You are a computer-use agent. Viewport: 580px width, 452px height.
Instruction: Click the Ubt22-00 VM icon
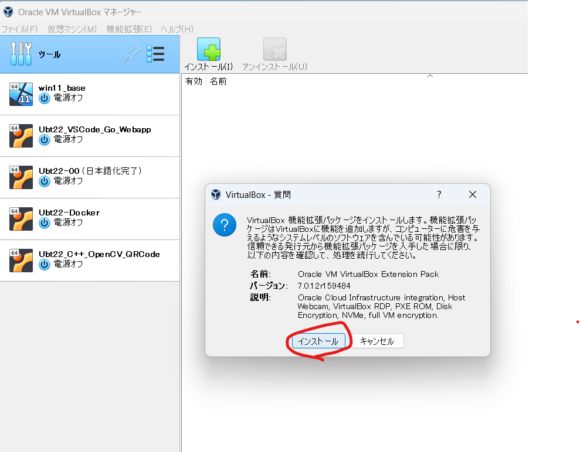pyautogui.click(x=21, y=177)
